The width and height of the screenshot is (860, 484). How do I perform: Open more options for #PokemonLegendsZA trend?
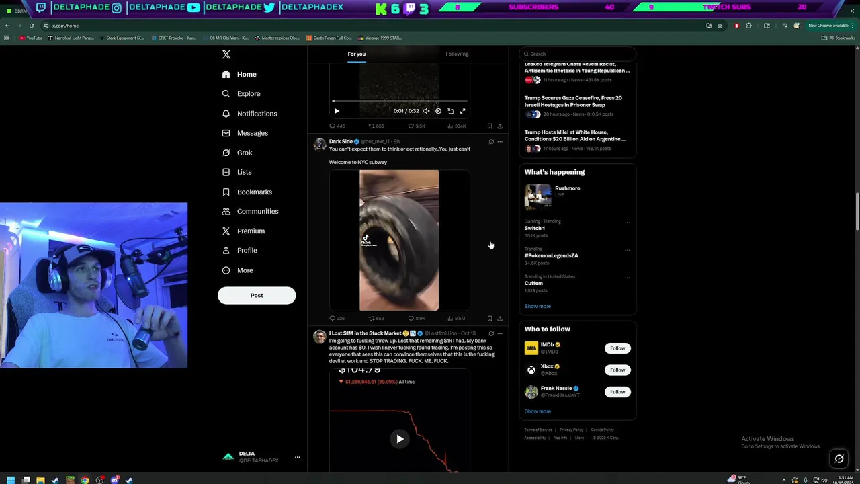(628, 250)
